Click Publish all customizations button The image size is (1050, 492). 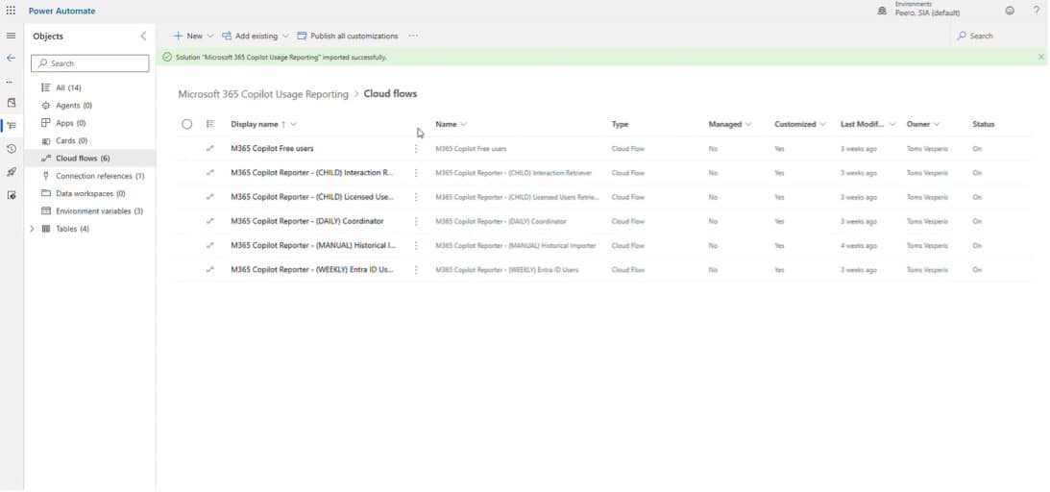pyautogui.click(x=348, y=36)
